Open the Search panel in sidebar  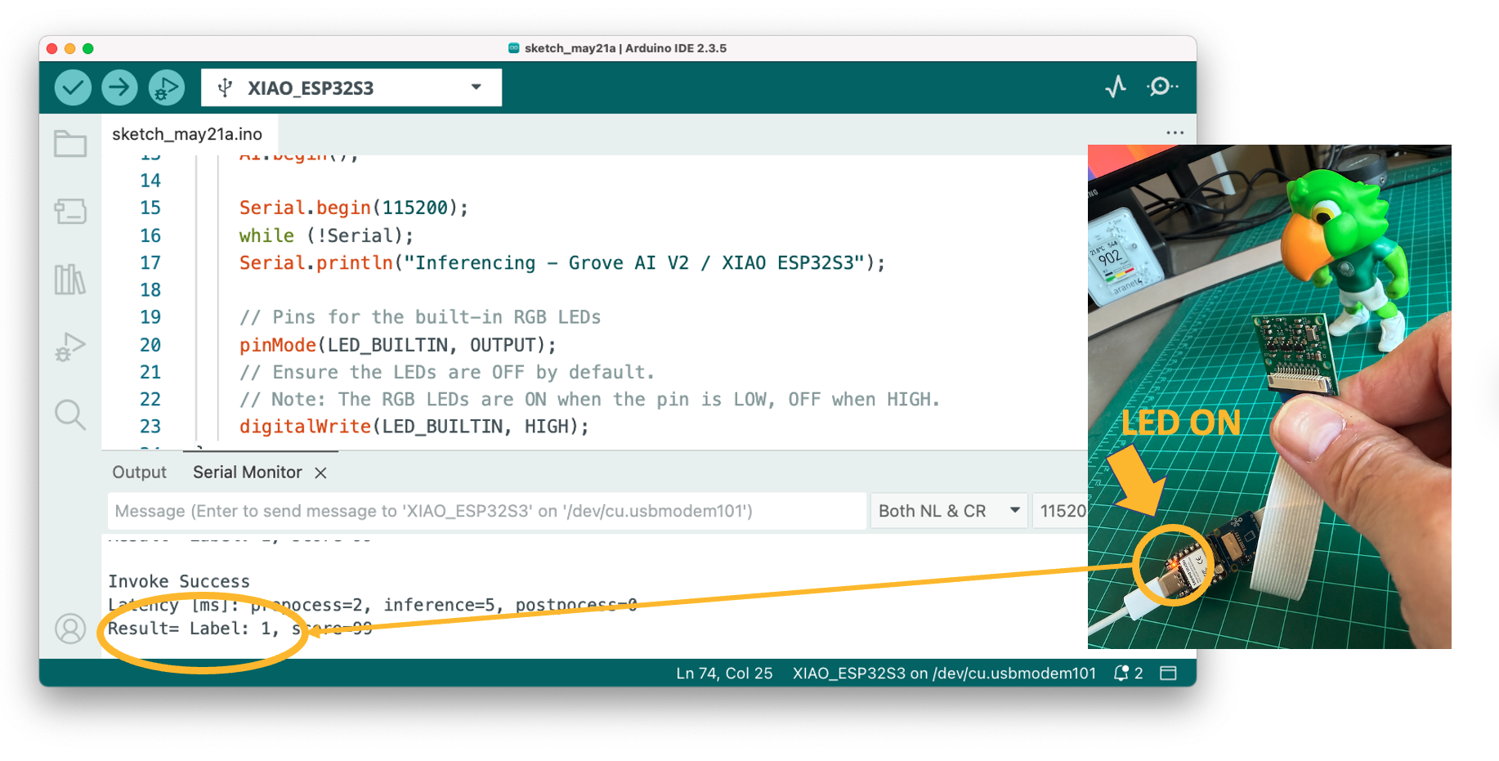click(70, 414)
